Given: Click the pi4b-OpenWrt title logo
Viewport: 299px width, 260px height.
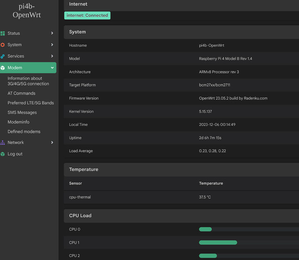Looking at the screenshot, I should [x=27, y=11].
